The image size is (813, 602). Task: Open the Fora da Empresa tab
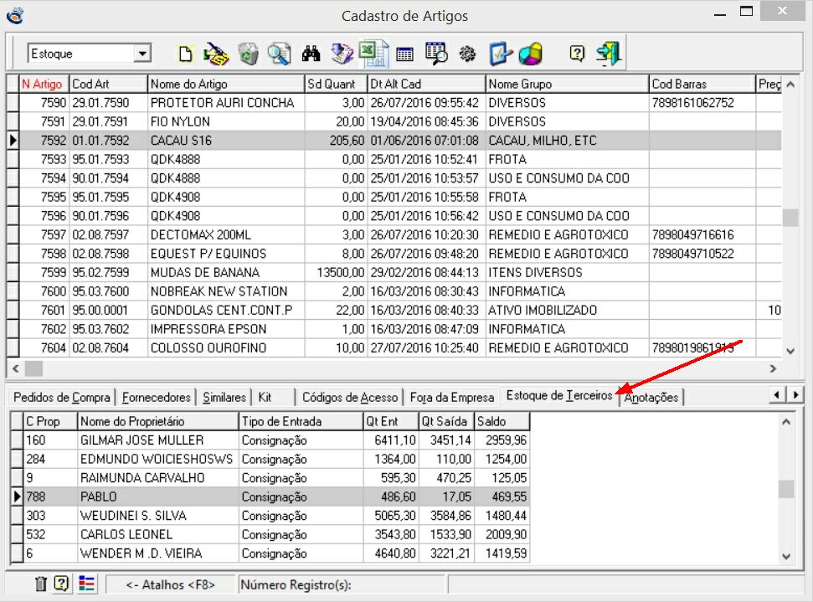click(451, 397)
